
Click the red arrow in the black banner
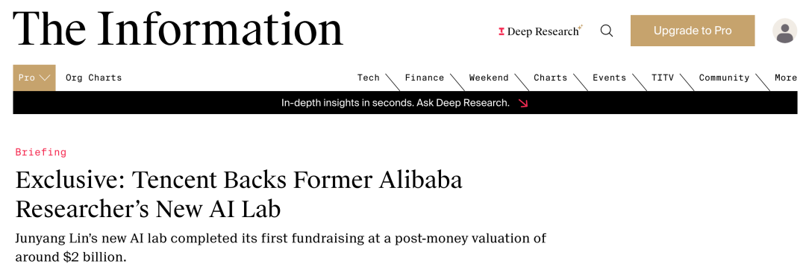click(x=523, y=103)
